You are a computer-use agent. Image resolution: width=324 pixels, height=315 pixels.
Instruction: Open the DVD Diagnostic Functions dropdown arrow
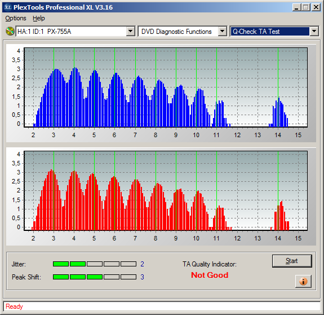click(223, 32)
